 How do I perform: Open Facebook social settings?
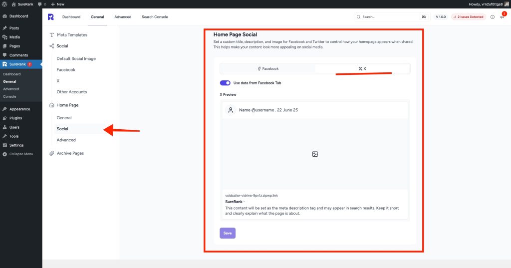[x=66, y=70]
